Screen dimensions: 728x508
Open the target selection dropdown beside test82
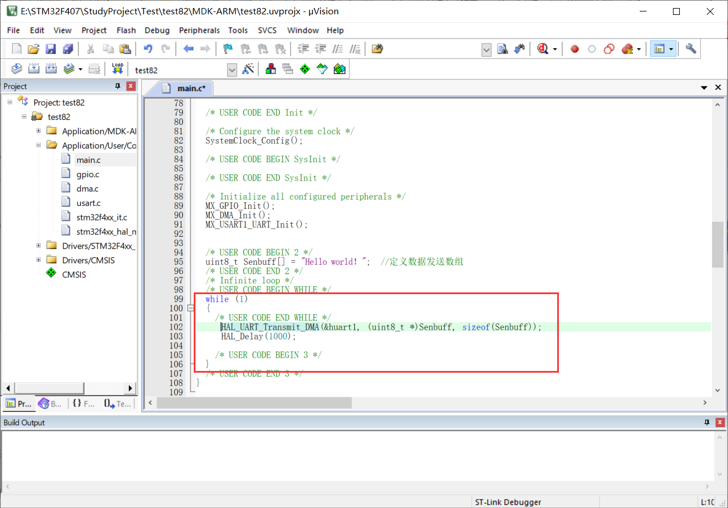coord(232,69)
